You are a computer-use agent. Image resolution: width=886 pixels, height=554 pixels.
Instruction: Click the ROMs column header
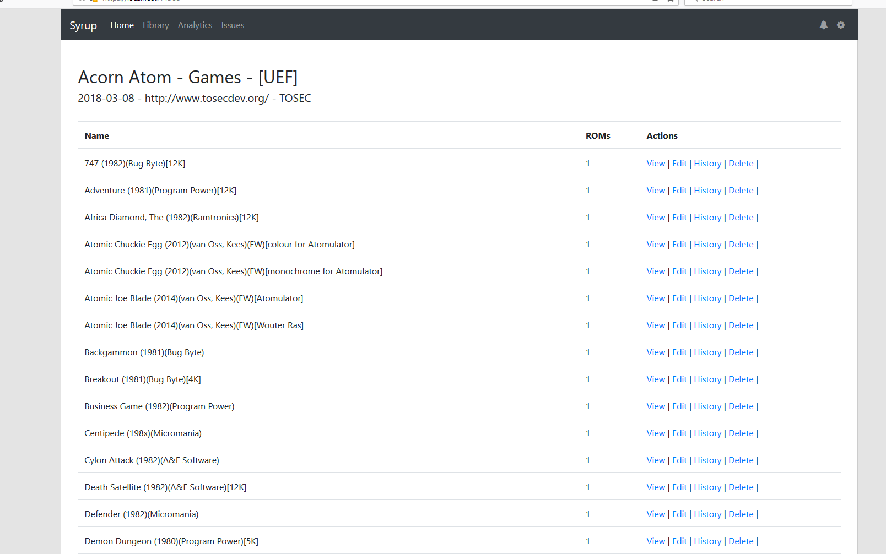click(x=598, y=136)
